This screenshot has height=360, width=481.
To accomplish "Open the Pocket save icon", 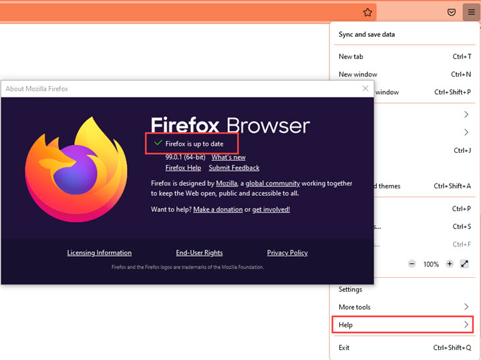I will click(x=451, y=12).
